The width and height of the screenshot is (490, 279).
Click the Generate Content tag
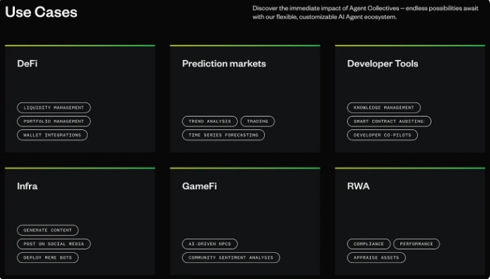[x=48, y=230]
